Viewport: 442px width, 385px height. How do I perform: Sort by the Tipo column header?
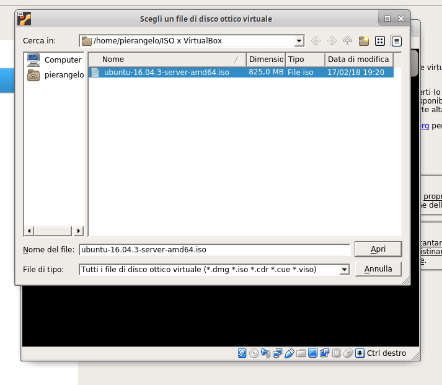pos(305,60)
